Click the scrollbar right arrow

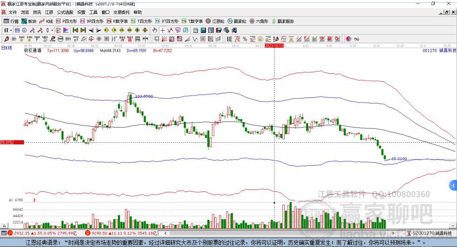click(x=393, y=233)
